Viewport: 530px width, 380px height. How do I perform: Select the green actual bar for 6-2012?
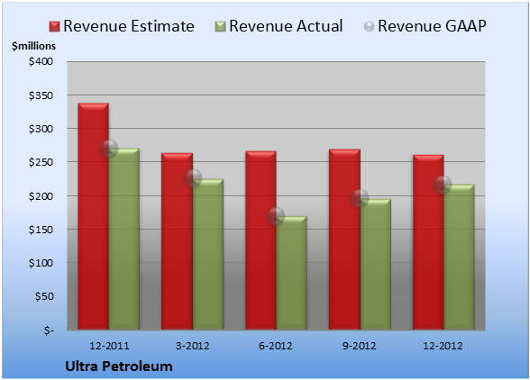[x=291, y=273]
